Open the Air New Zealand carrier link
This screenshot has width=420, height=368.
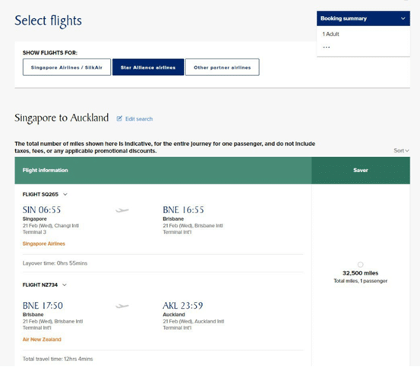pos(42,339)
